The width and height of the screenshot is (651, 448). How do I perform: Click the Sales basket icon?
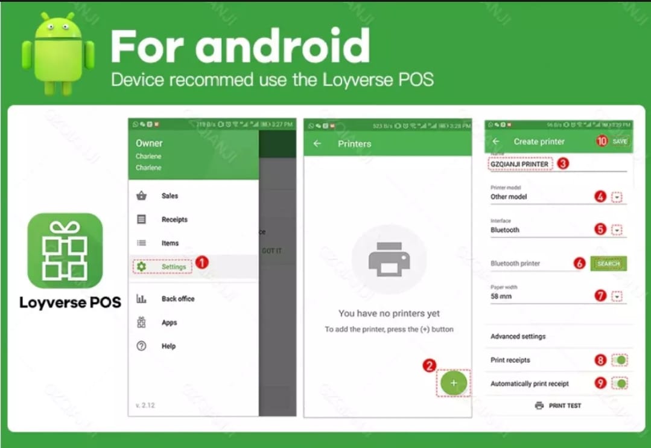click(142, 196)
